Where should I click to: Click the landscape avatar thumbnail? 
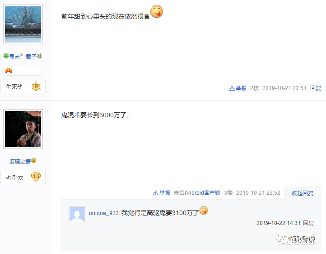point(23,24)
